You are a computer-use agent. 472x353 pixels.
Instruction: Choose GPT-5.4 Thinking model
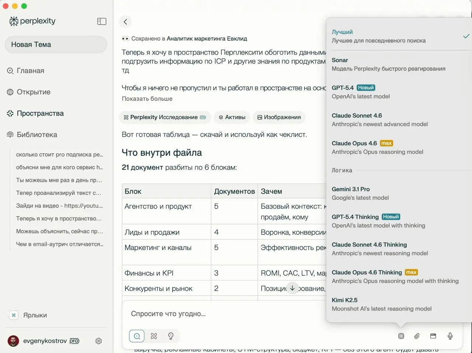coord(400,221)
